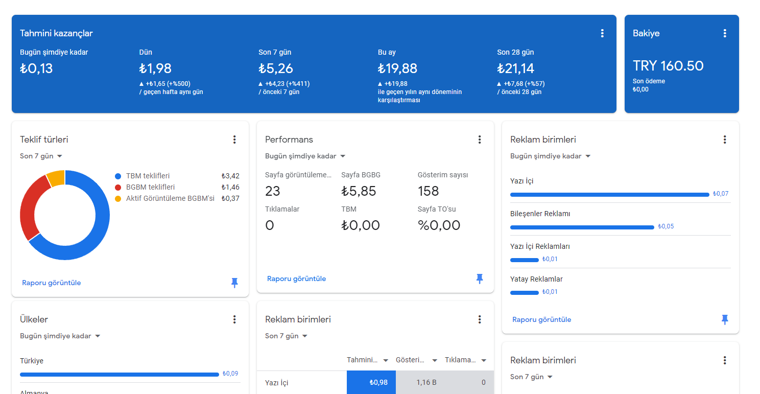Expand Bugün şimdiye kadar dropdown in Ülkeler
This screenshot has height=394, width=760.
[x=60, y=336]
